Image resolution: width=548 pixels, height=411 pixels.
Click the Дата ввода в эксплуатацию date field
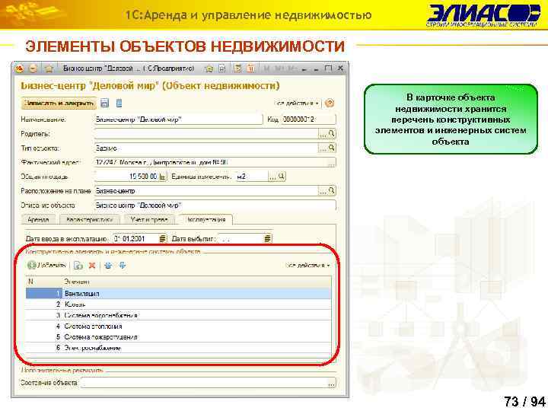[135, 238]
